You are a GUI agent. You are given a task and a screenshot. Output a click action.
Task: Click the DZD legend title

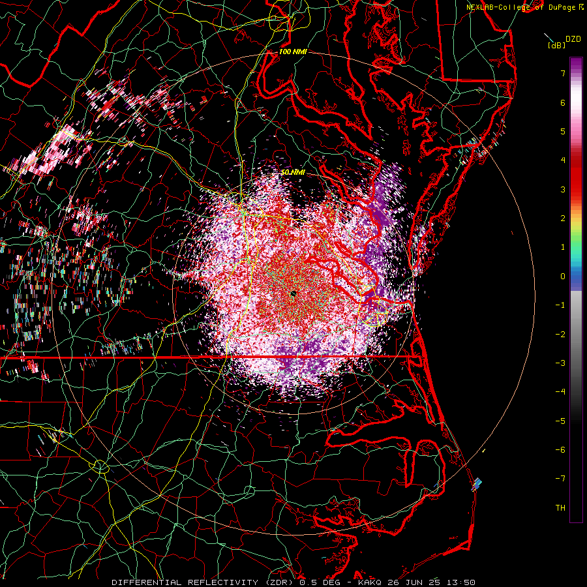tap(573, 39)
